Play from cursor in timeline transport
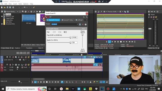Viewport: 162px width, 91px height. [x=41, y=82]
